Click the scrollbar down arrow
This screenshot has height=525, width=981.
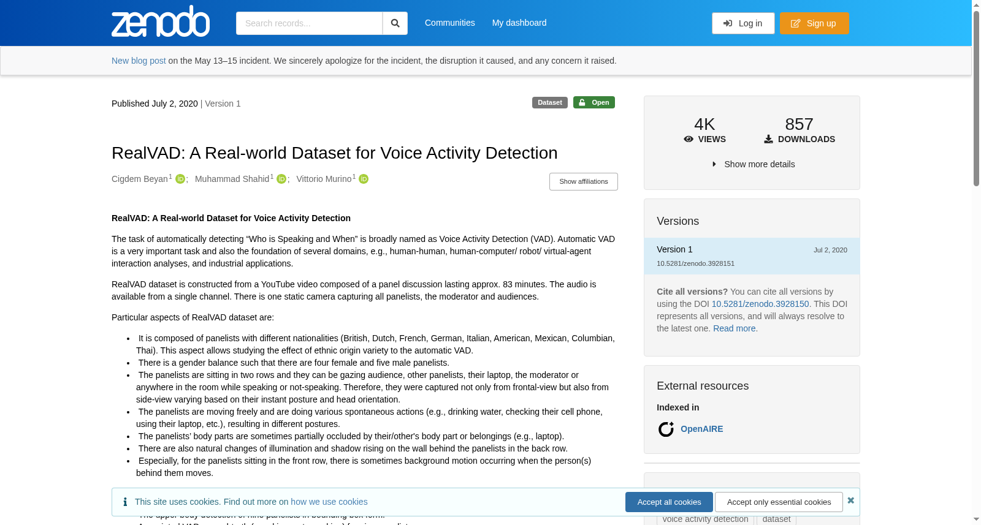(x=976, y=519)
